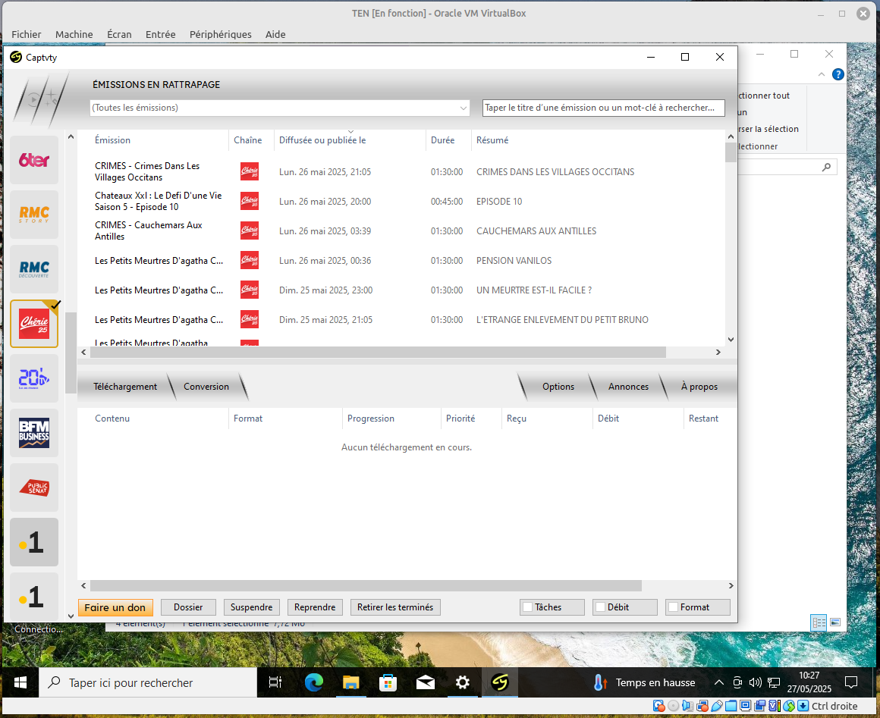Image resolution: width=880 pixels, height=718 pixels.
Task: Open the Périphériques menu in VirtualBox
Action: point(220,34)
